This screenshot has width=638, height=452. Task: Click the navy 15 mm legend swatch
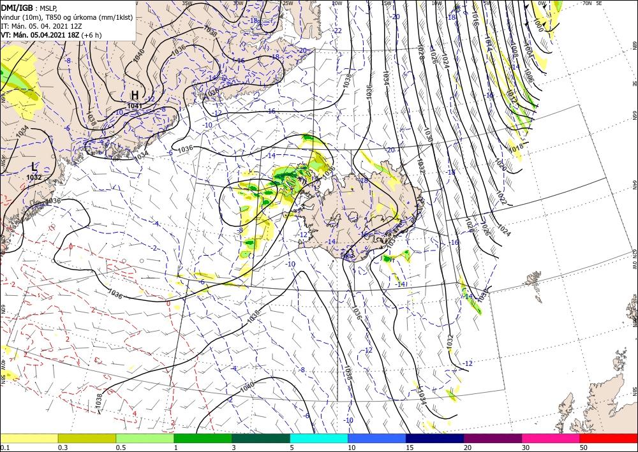[x=435, y=438]
